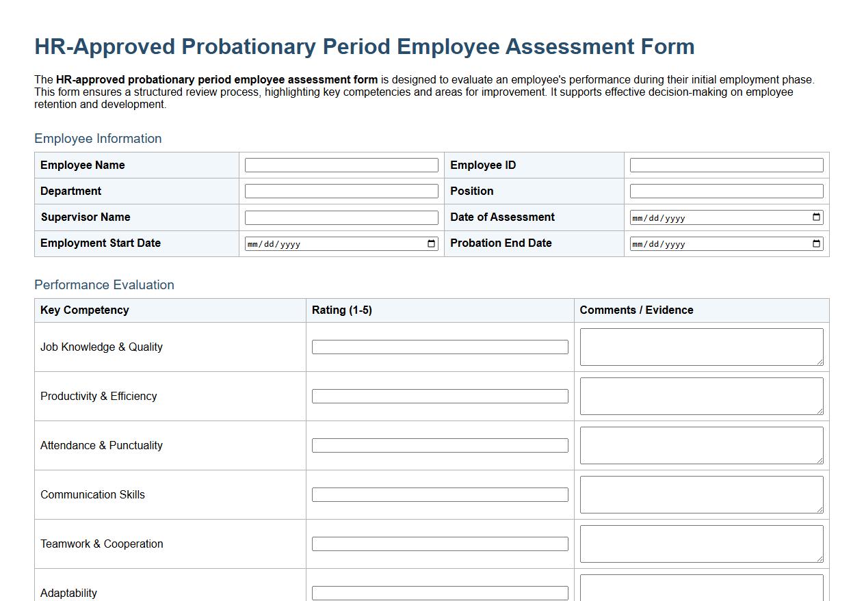Select the Communication Skills rating box
This screenshot has width=864, height=601.
tap(440, 494)
